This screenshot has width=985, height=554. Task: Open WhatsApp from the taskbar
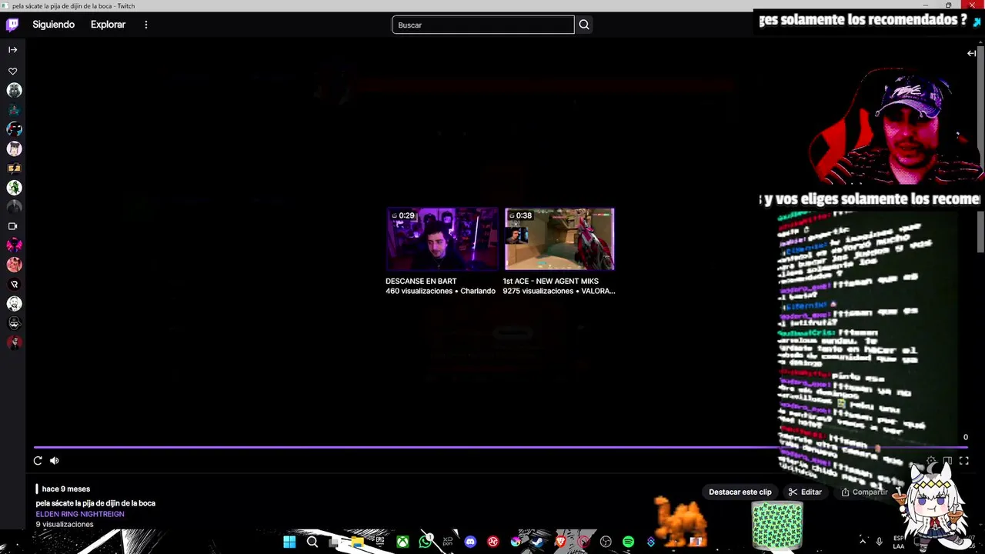pyautogui.click(x=426, y=542)
